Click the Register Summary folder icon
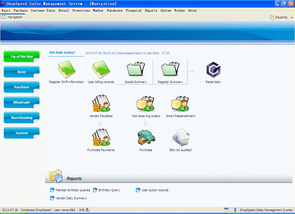The height and width of the screenshot is (214, 295). pyautogui.click(x=170, y=70)
